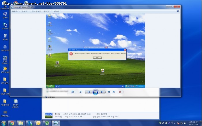The height and width of the screenshot is (126, 202).
Task: Click the 전자 메일(E) email menu item
Action: (x=36, y=11)
